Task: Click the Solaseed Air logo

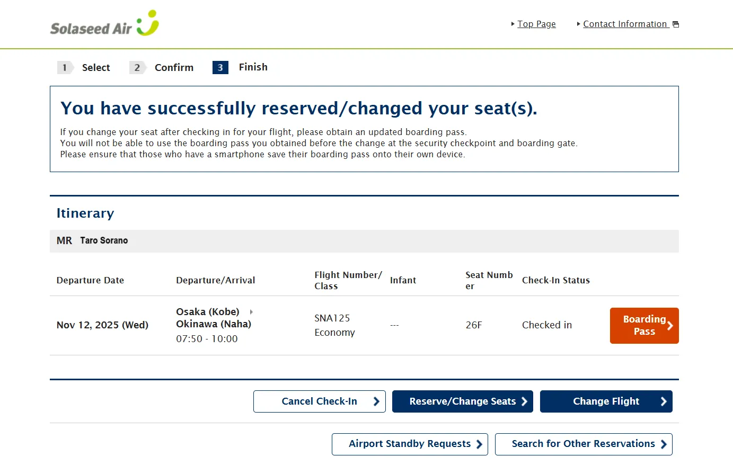Action: click(x=104, y=24)
